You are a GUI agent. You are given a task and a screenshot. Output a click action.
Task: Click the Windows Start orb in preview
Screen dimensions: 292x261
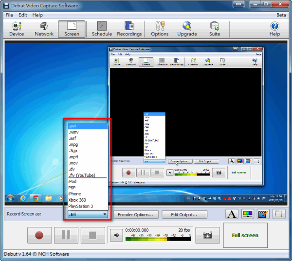(10, 198)
